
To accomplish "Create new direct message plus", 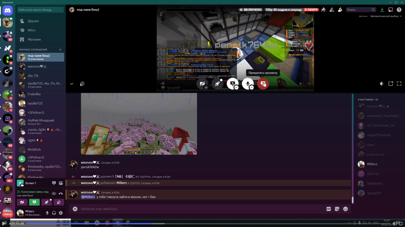I will pyautogui.click(x=60, y=49).
